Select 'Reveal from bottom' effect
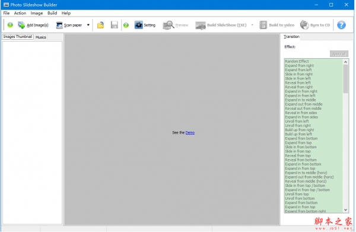Image resolution: width=356 pixels, height=232 pixels. point(301,160)
